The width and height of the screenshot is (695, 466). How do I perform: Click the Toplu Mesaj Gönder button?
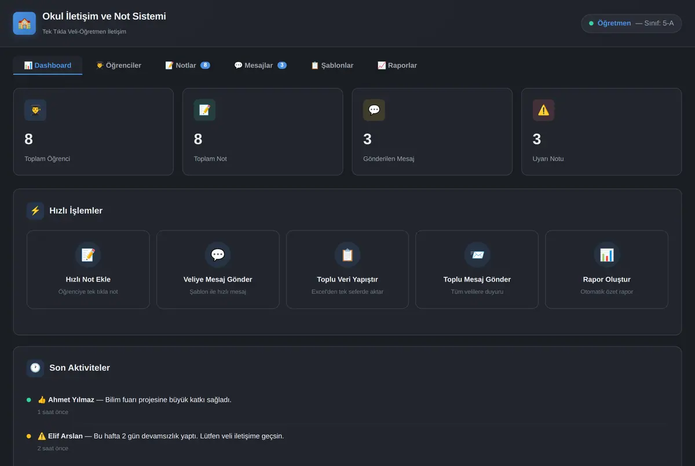point(477,269)
